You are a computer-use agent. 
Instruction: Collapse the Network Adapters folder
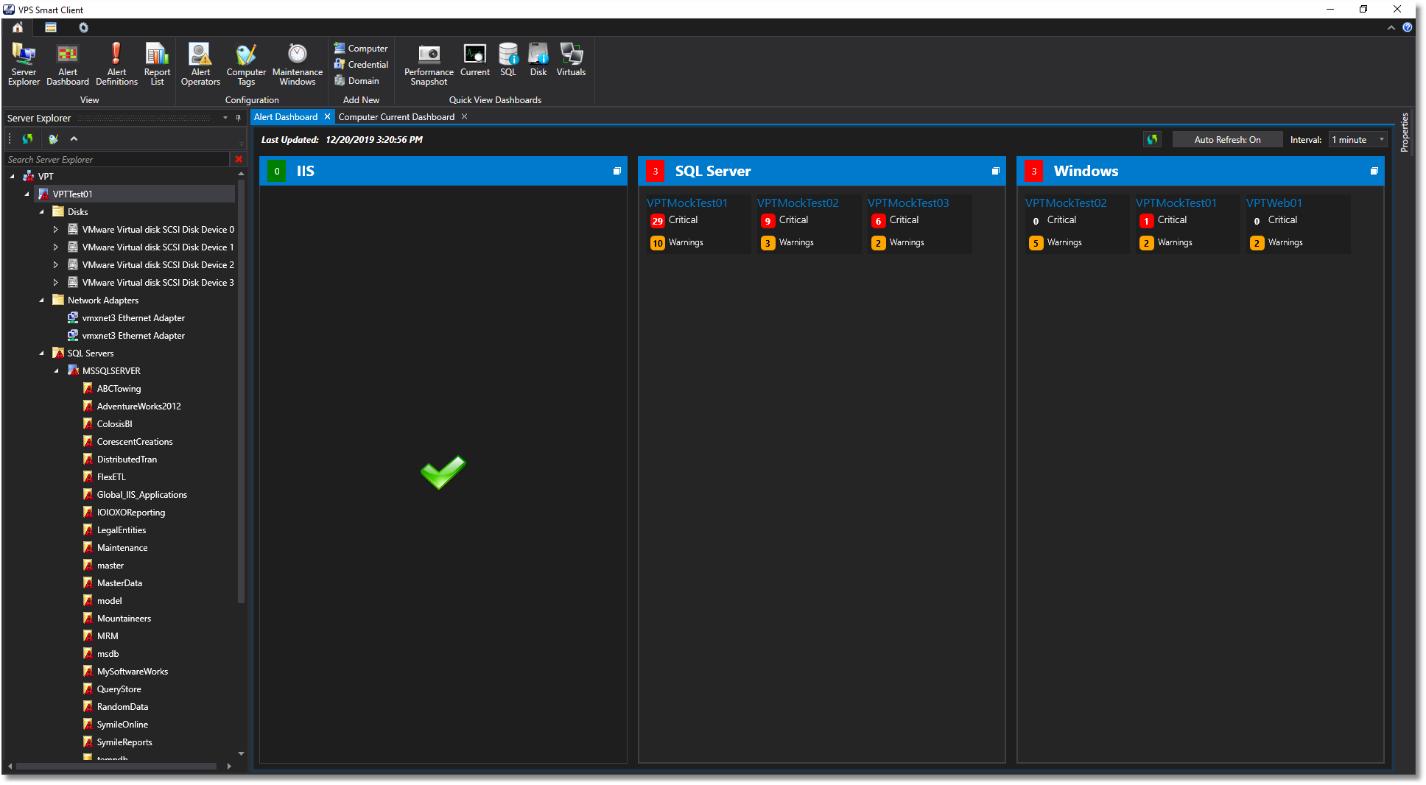[x=42, y=300]
